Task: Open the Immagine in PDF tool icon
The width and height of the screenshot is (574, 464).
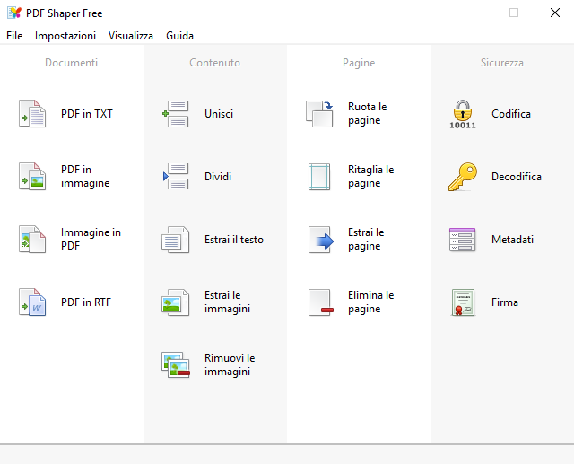Action: (32, 239)
